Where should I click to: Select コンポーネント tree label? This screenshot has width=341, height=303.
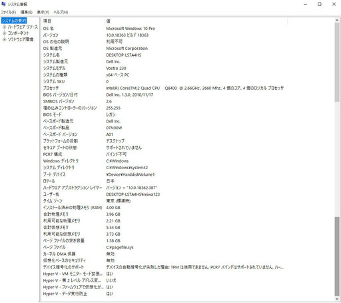pyautogui.click(x=19, y=33)
